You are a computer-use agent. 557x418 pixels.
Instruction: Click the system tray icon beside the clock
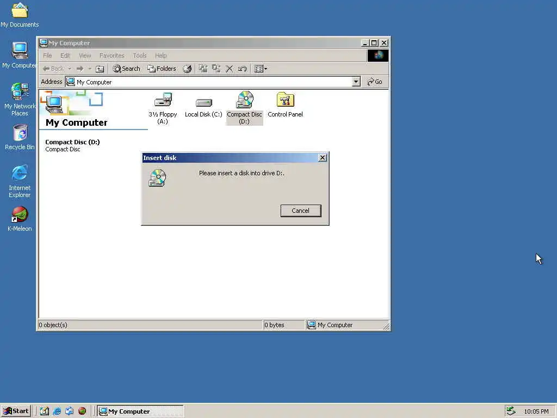click(511, 411)
